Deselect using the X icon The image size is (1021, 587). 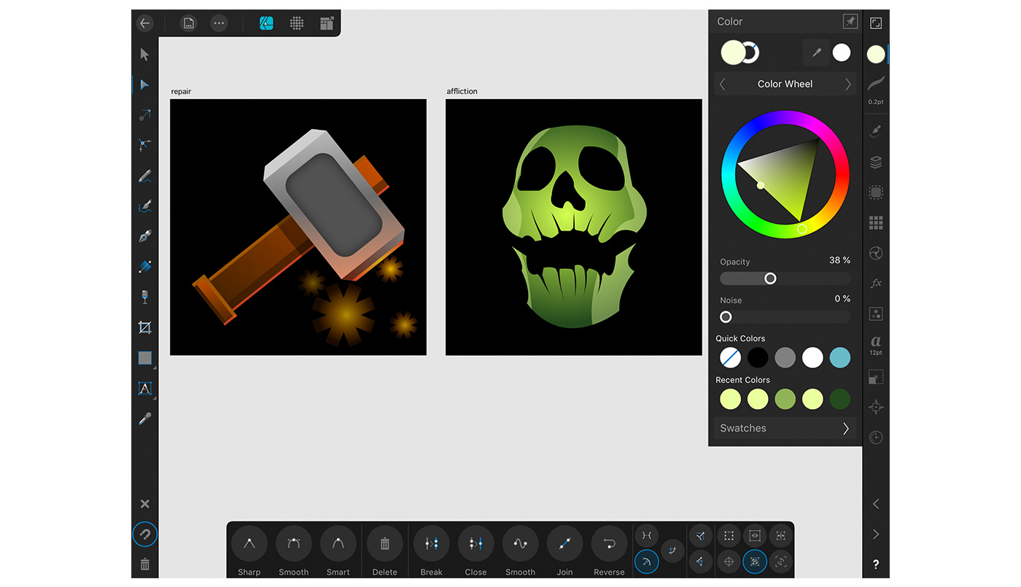tap(144, 504)
